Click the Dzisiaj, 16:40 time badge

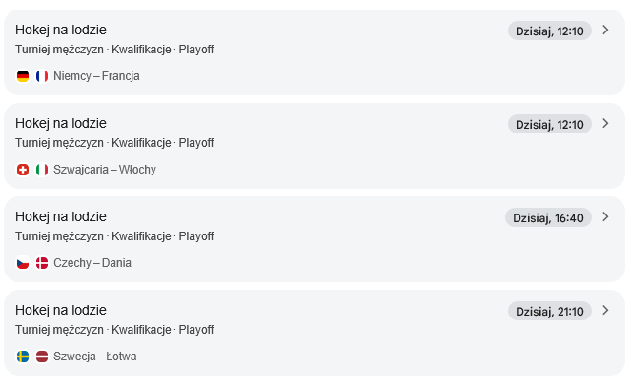(548, 217)
